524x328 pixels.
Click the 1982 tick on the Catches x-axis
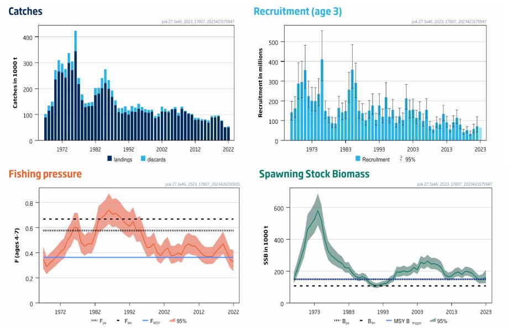(x=95, y=149)
